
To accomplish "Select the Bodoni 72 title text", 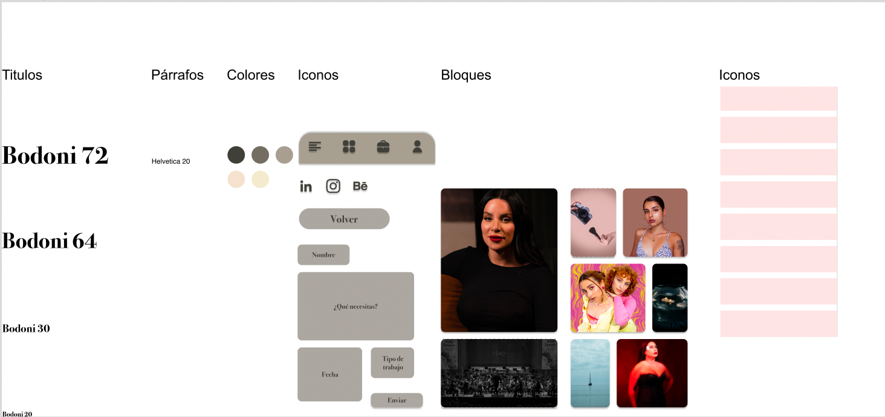I will 55,156.
